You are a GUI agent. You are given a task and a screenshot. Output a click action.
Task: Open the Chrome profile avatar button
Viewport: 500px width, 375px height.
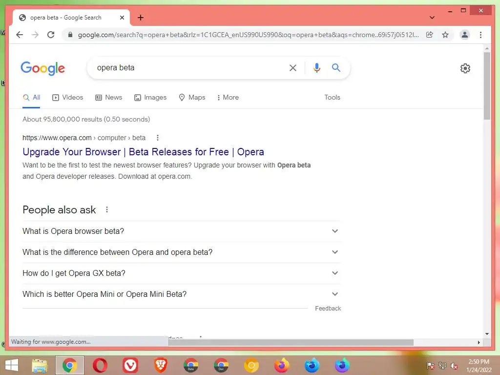465,35
